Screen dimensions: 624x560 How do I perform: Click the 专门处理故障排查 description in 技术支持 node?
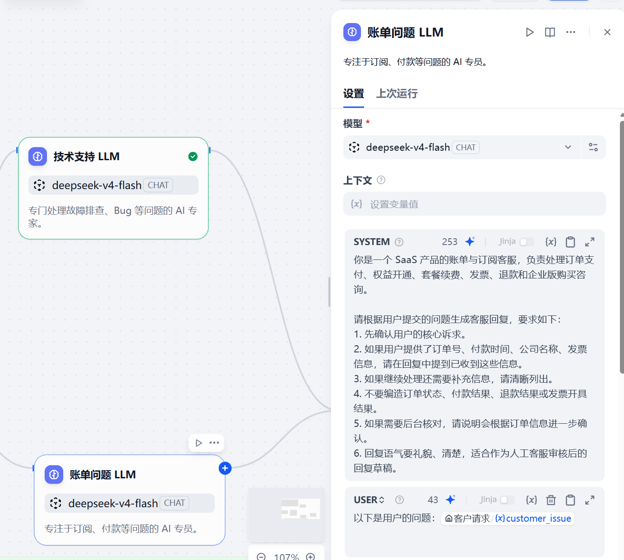[x=113, y=217]
